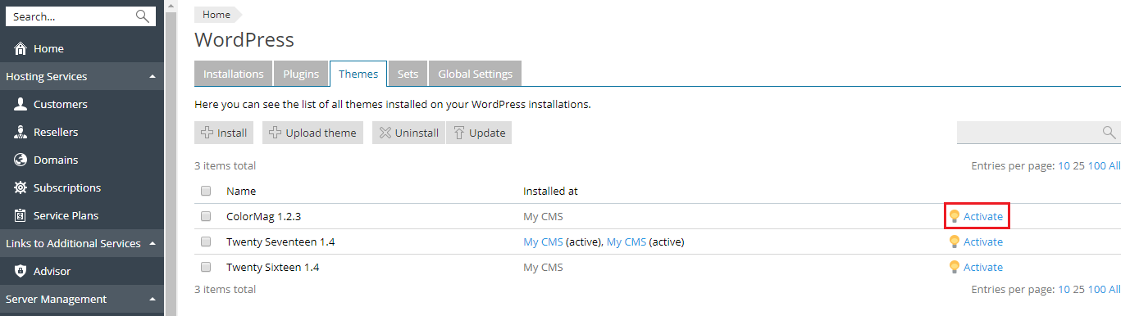Set bottom entries per page to 25
This screenshot has height=316, width=1130.
(1078, 289)
